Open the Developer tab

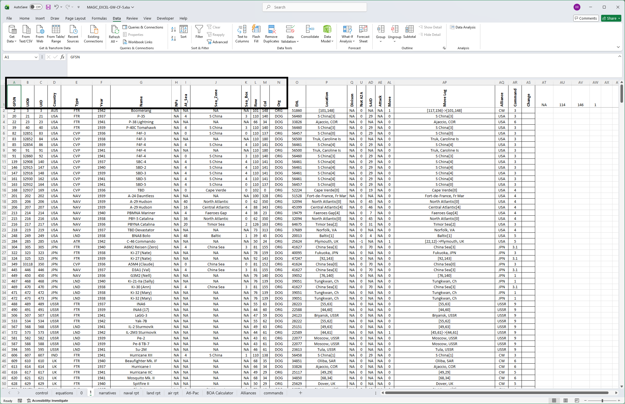[165, 18]
